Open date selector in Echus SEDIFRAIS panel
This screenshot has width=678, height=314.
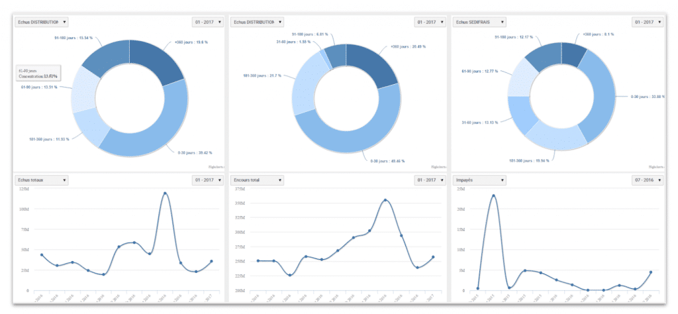click(648, 22)
